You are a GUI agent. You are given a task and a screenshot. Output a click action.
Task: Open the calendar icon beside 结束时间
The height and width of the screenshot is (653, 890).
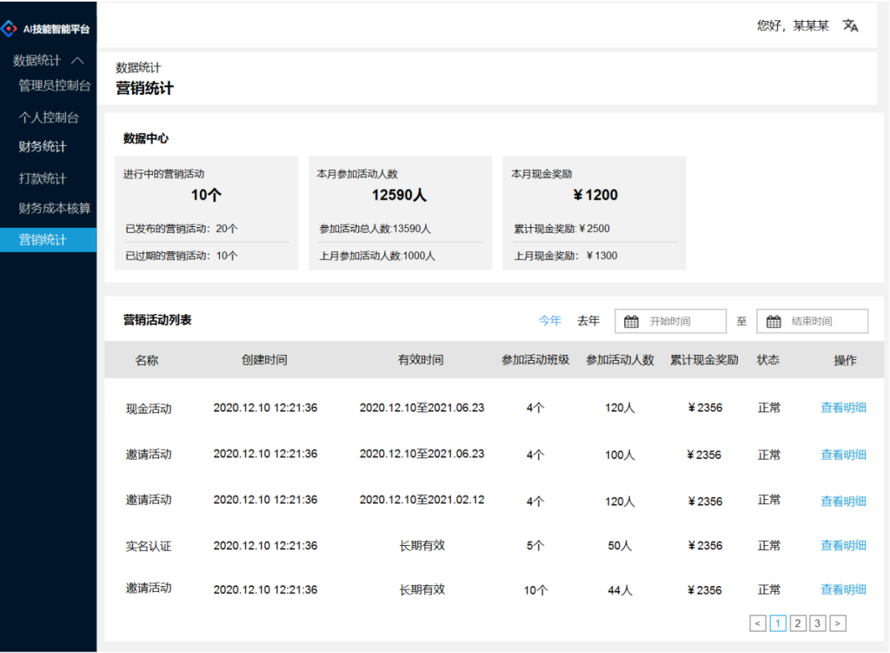tap(775, 320)
